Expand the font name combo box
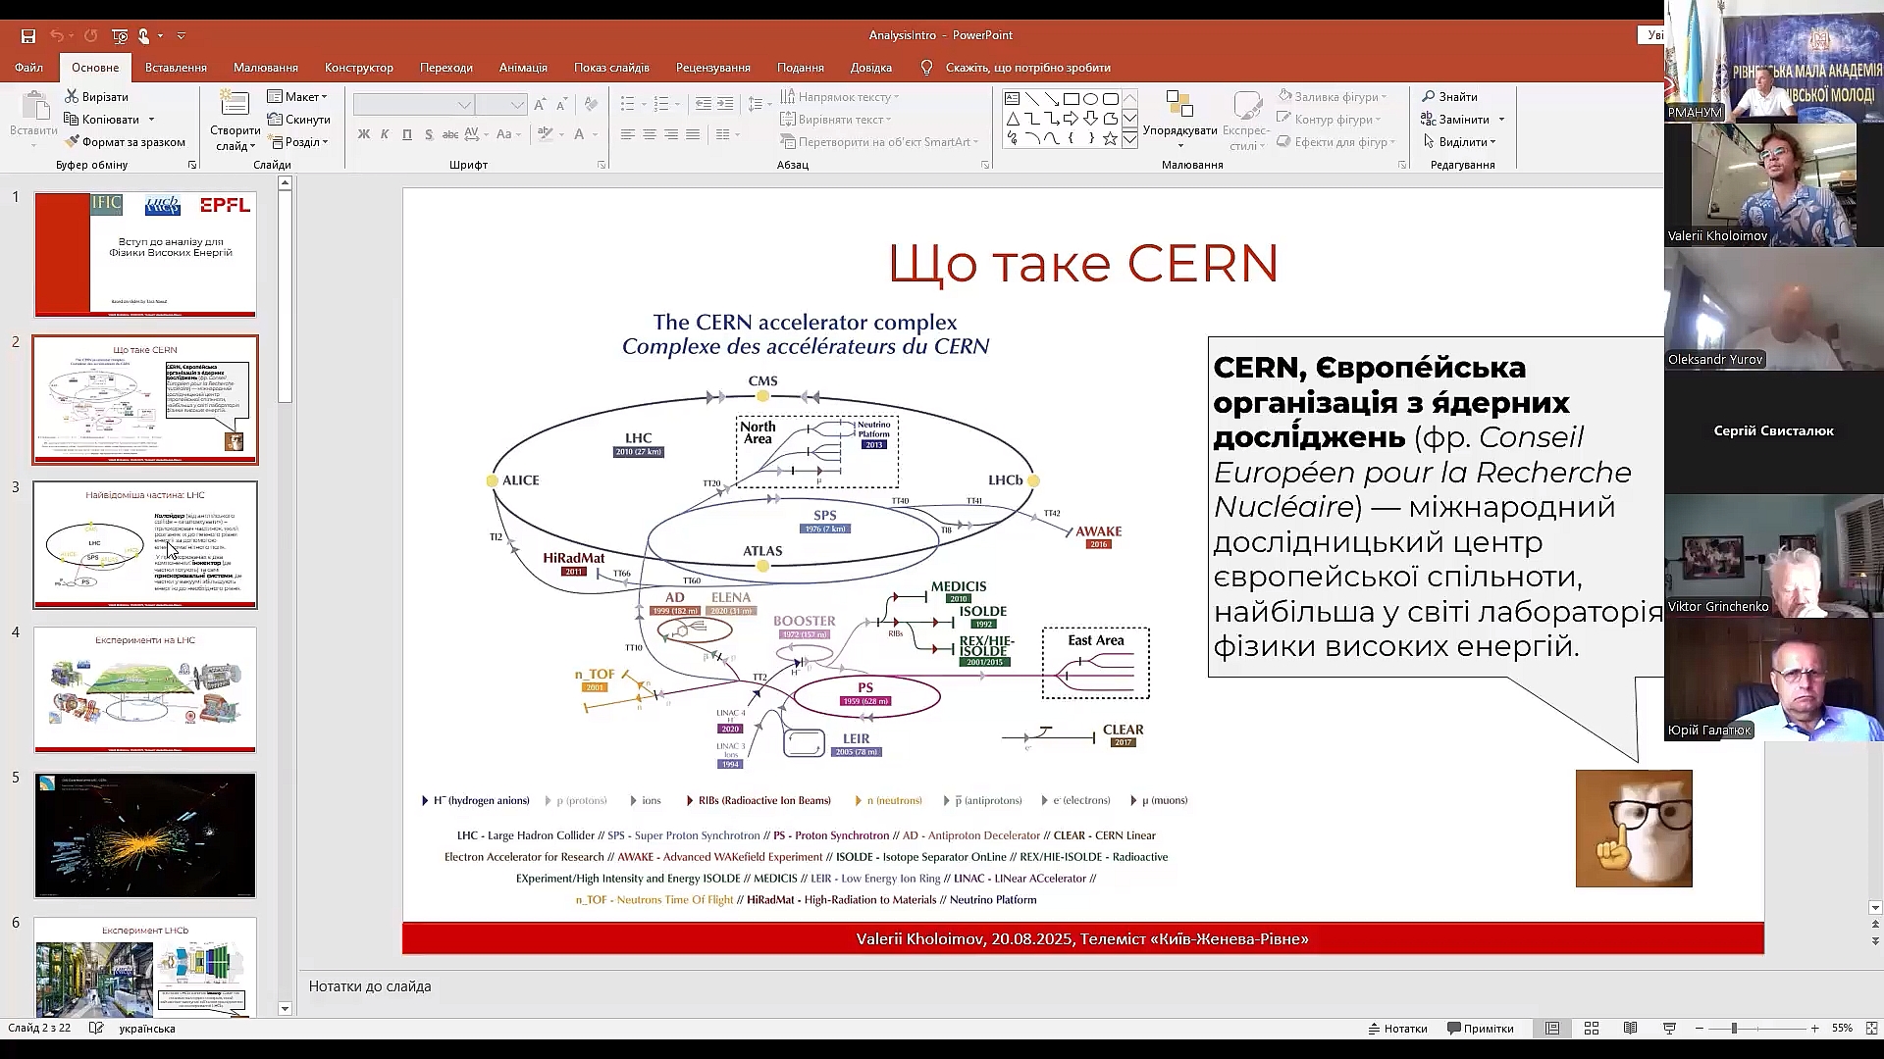Screen dimensions: 1884x1059 coord(464,105)
